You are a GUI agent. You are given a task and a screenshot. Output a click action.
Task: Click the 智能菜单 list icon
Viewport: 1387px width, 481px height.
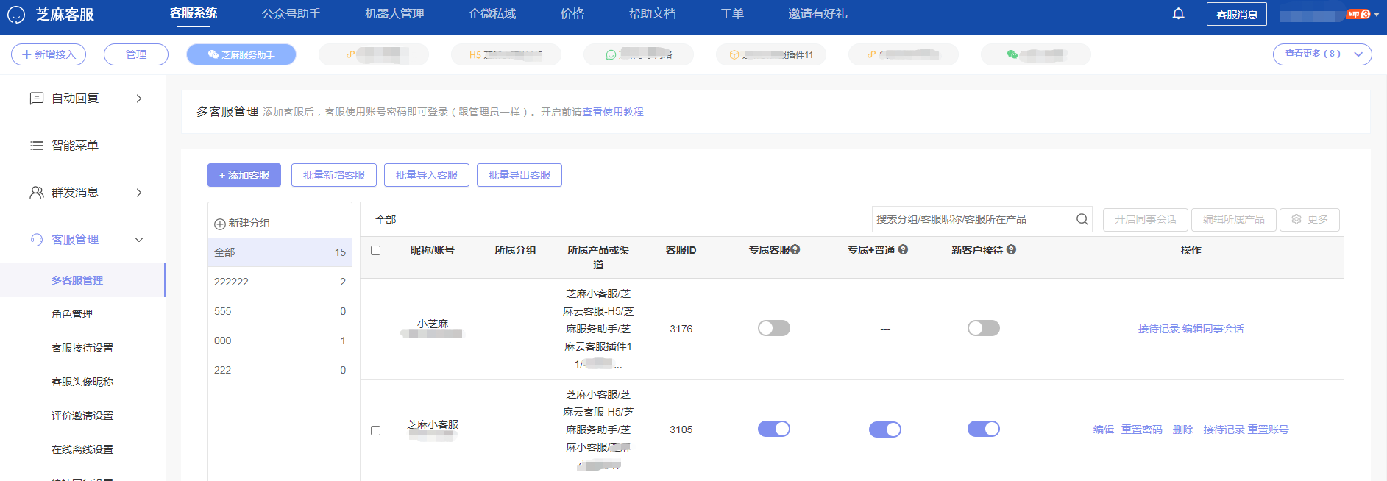tap(36, 146)
